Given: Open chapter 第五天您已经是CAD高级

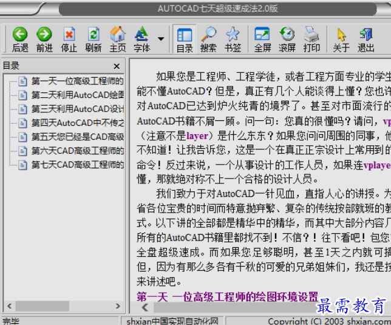Looking at the screenshot, I should 77,137.
